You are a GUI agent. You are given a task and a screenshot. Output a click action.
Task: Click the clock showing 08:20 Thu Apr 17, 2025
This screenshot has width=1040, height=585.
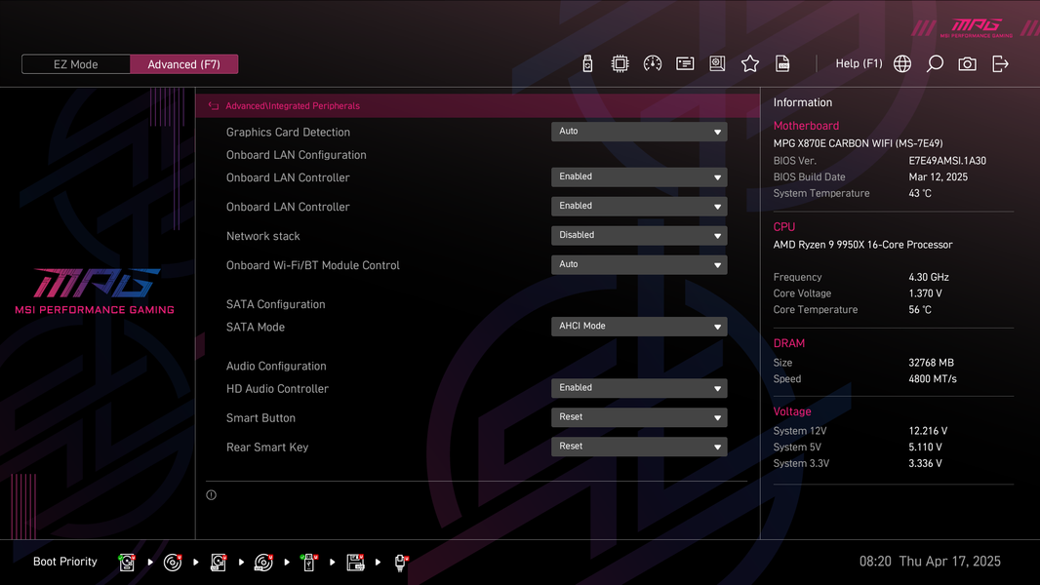[x=930, y=562]
